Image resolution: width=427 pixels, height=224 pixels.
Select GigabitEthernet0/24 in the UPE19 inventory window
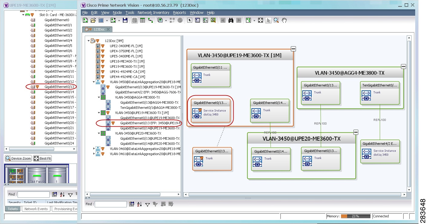click(59, 143)
